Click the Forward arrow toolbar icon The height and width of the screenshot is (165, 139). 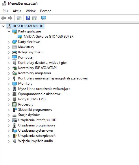[10, 18]
